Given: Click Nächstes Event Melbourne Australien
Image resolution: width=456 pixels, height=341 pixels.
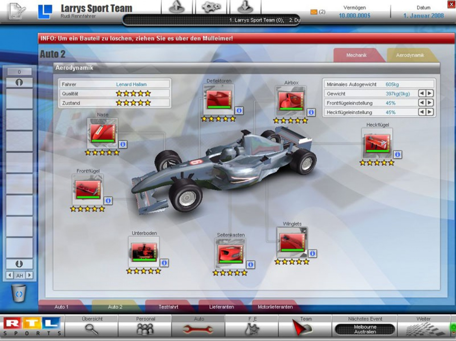Looking at the screenshot, I should point(365,329).
